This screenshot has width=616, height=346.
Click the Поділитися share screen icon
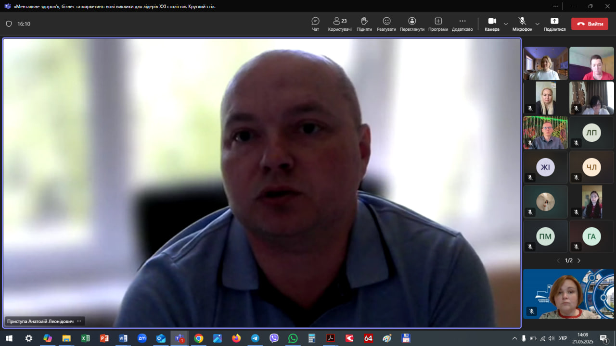pyautogui.click(x=554, y=24)
